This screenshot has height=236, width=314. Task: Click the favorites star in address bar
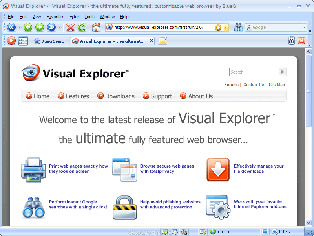(218, 28)
